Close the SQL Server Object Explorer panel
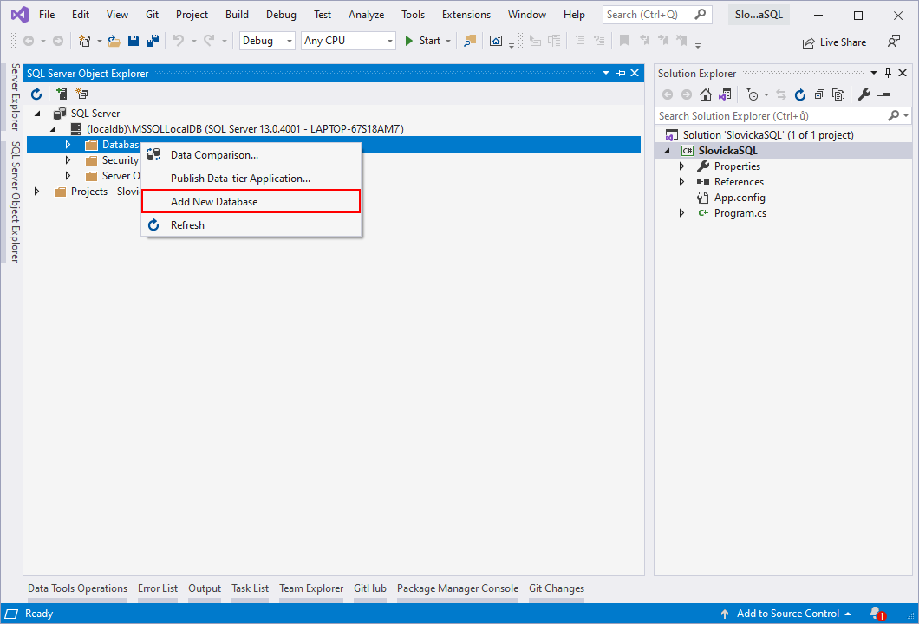Screen dimensions: 919x624 click(635, 74)
